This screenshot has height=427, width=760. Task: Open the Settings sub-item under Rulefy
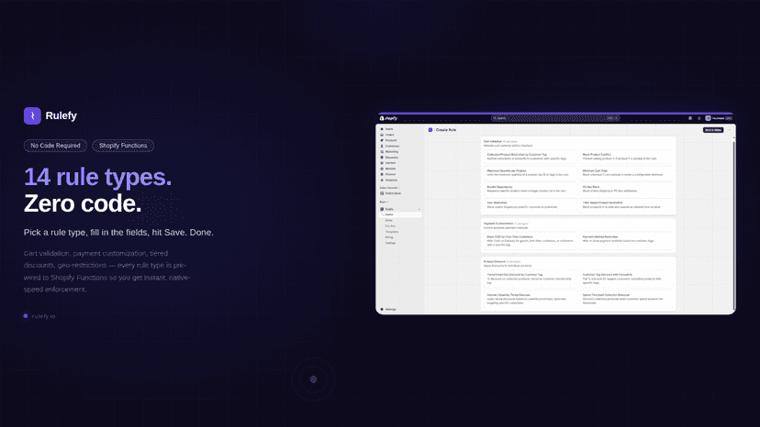pyautogui.click(x=391, y=243)
